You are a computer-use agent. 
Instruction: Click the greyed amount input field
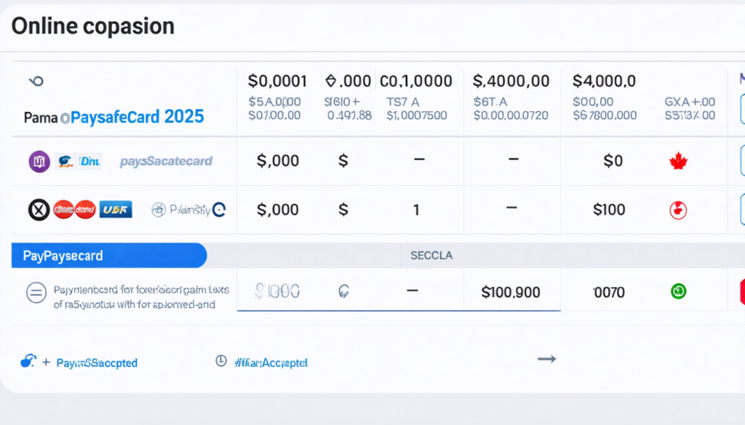(276, 292)
